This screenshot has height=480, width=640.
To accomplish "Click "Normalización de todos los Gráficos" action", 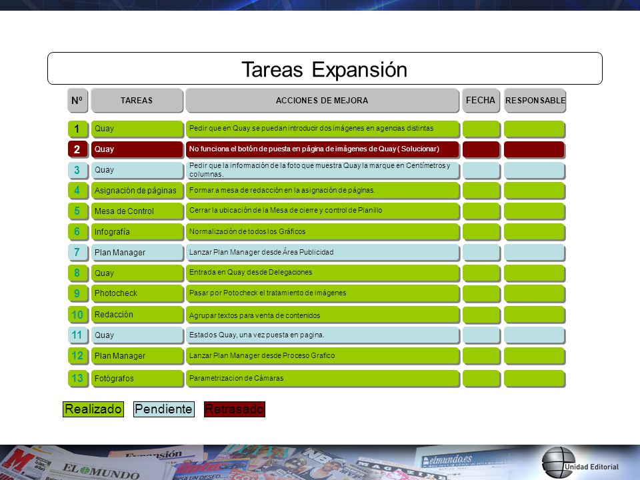I will [x=323, y=232].
